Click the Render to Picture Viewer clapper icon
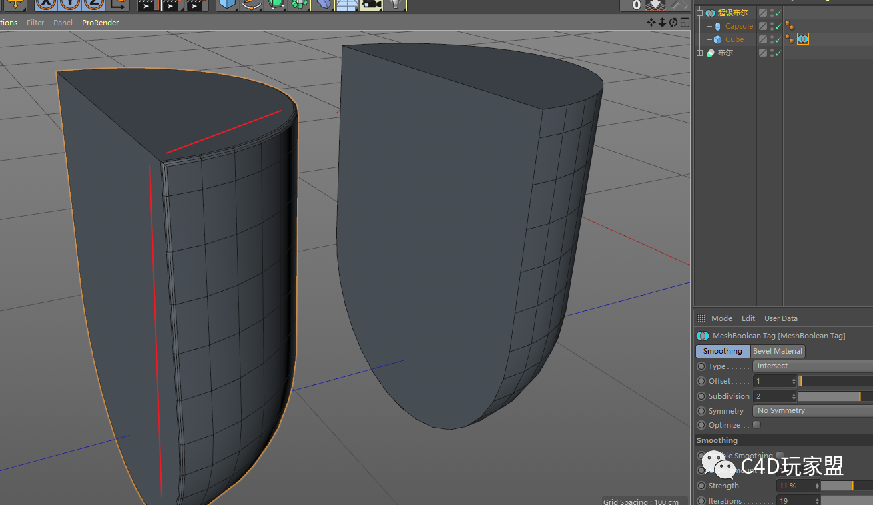Screen dimensions: 873x505 [172, 4]
